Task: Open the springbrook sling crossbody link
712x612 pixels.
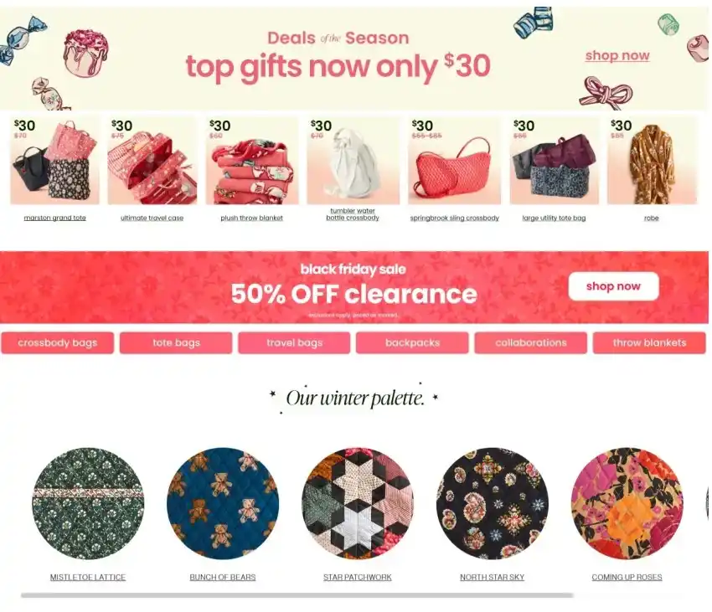Action: 455,218
